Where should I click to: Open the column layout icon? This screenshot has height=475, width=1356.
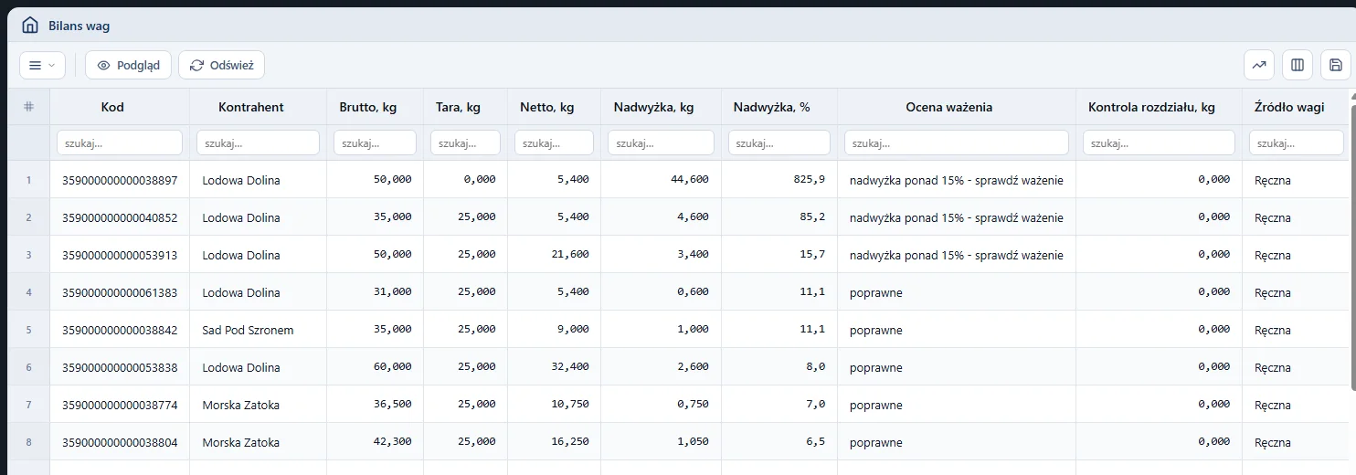click(1298, 65)
